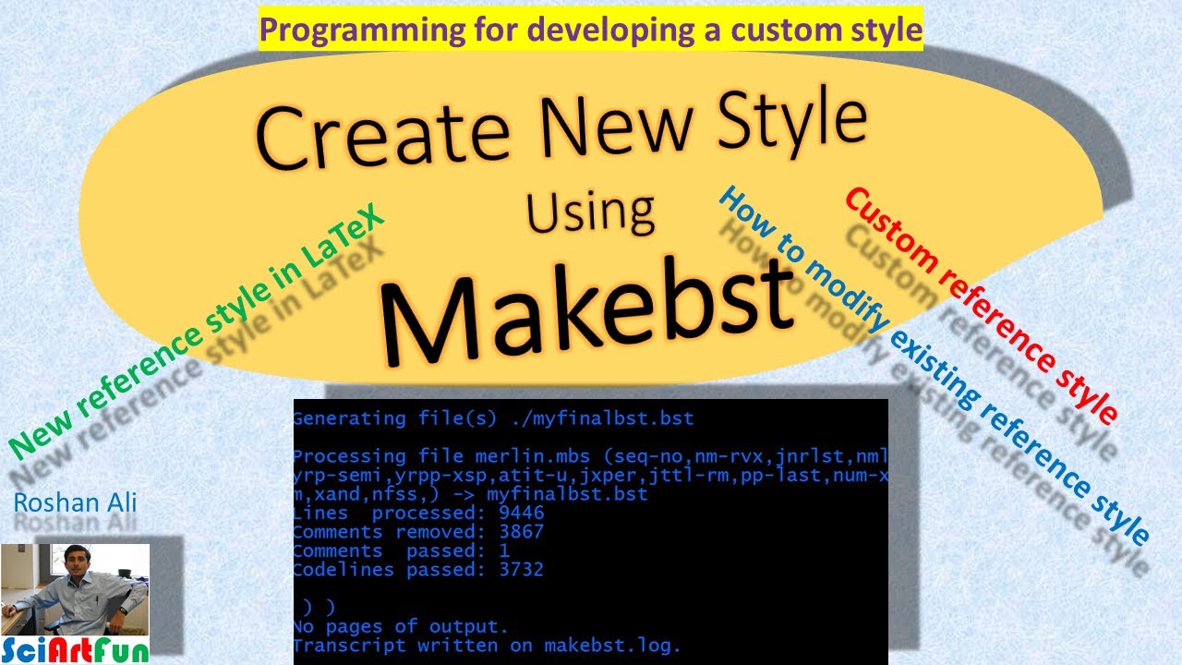Click "Transcript written on makebst.log." line
The image size is (1182, 665).
tap(487, 646)
